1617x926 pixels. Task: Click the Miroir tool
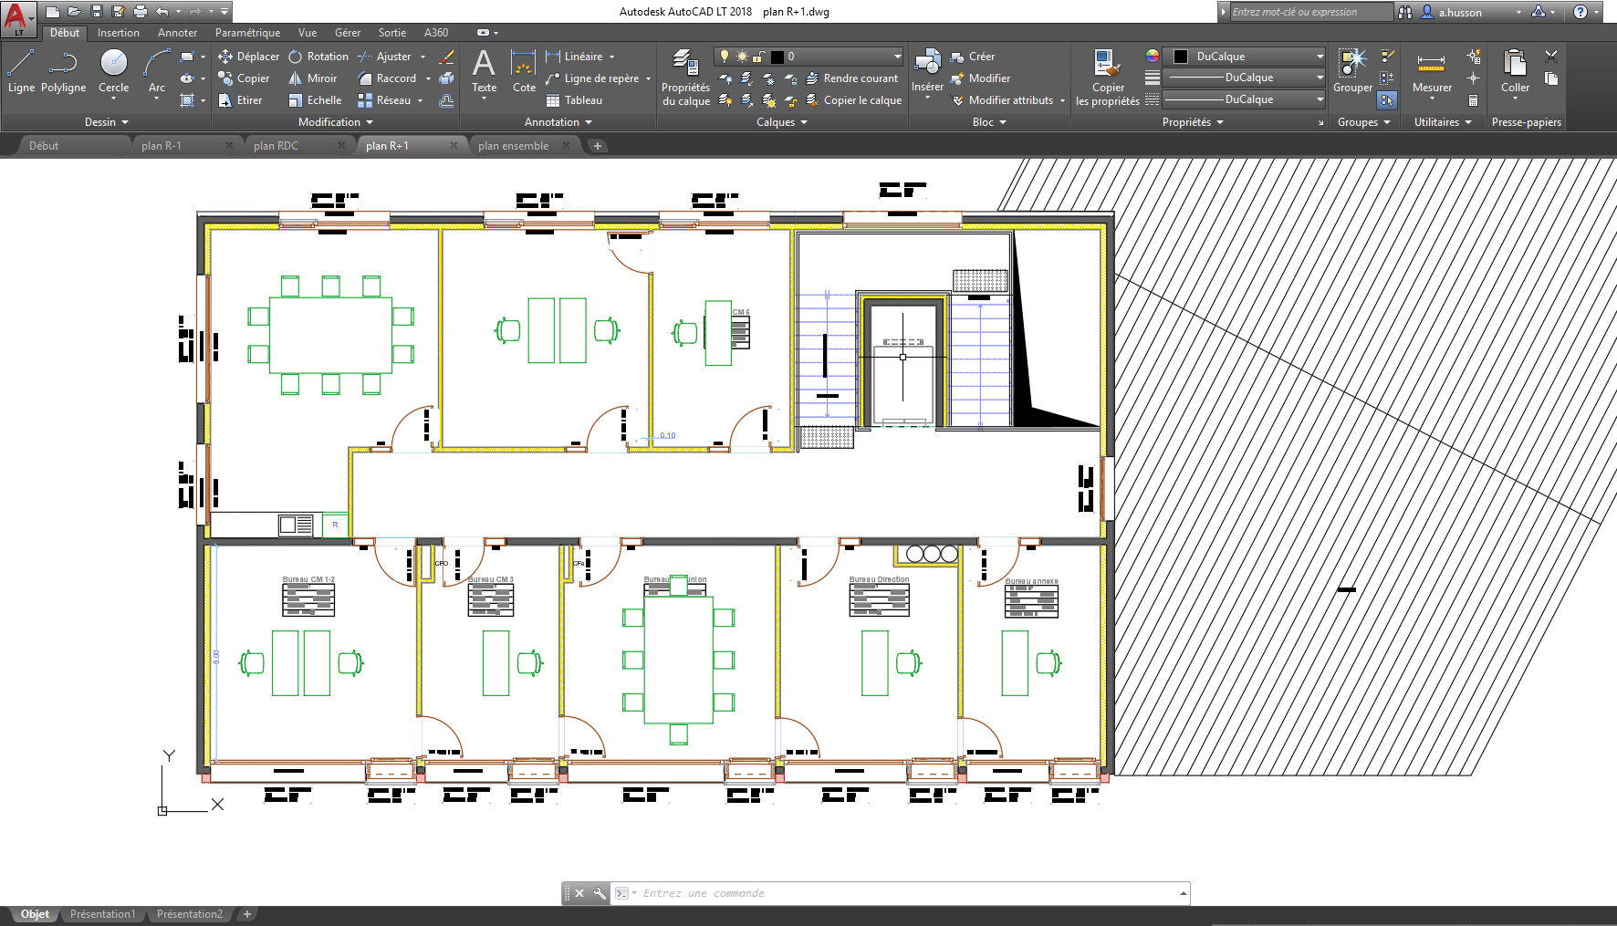tap(313, 78)
